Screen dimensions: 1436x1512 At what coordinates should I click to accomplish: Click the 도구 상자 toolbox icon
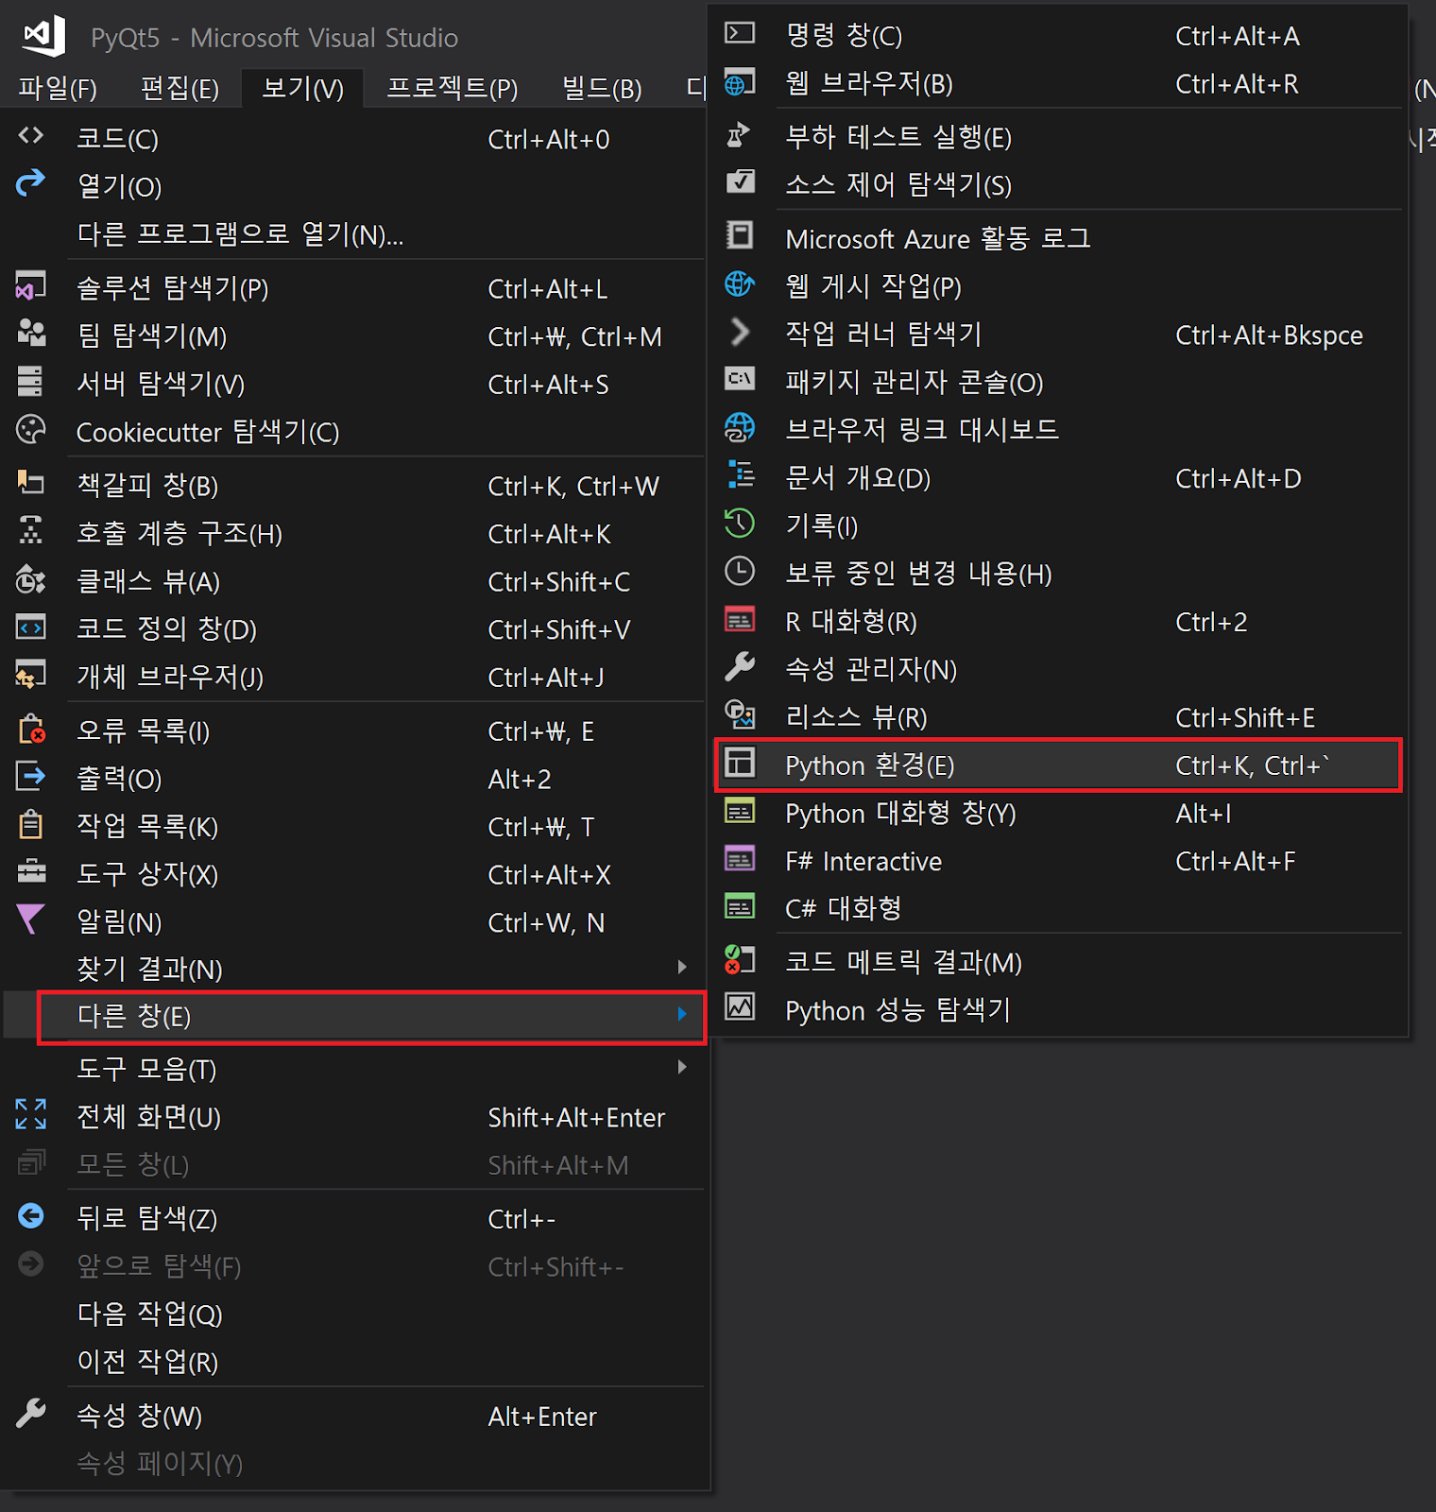pos(30,871)
